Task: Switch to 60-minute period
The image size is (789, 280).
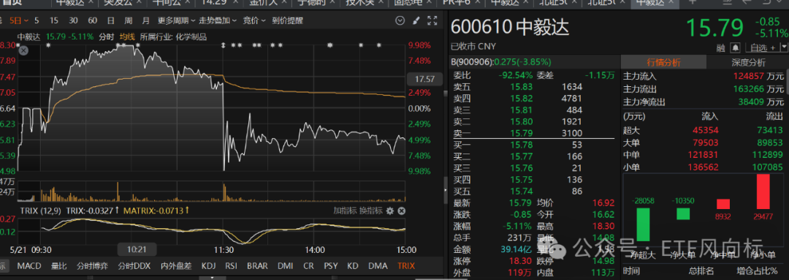Action: click(92, 20)
